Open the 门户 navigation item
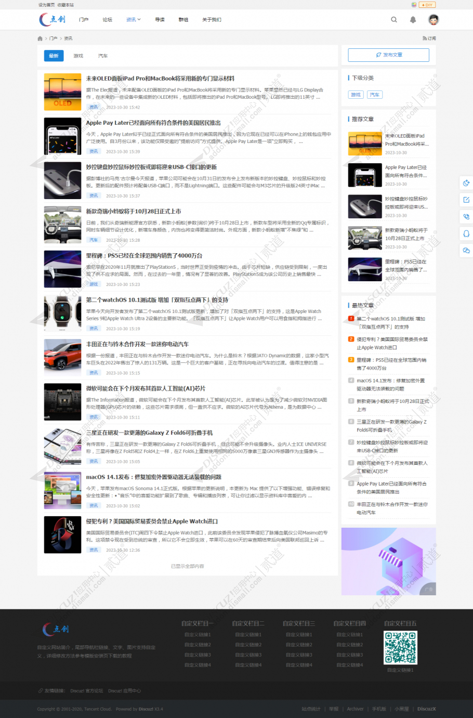Screen dimensions: 473x718 [84, 20]
